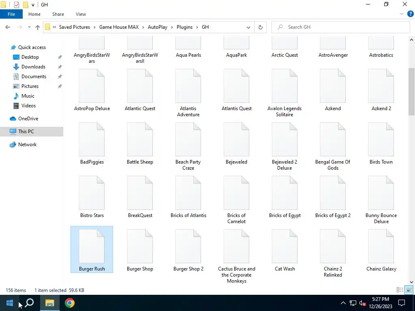Click the Properties quick access toolbar icon
This screenshot has width=415, height=311.
16,5
